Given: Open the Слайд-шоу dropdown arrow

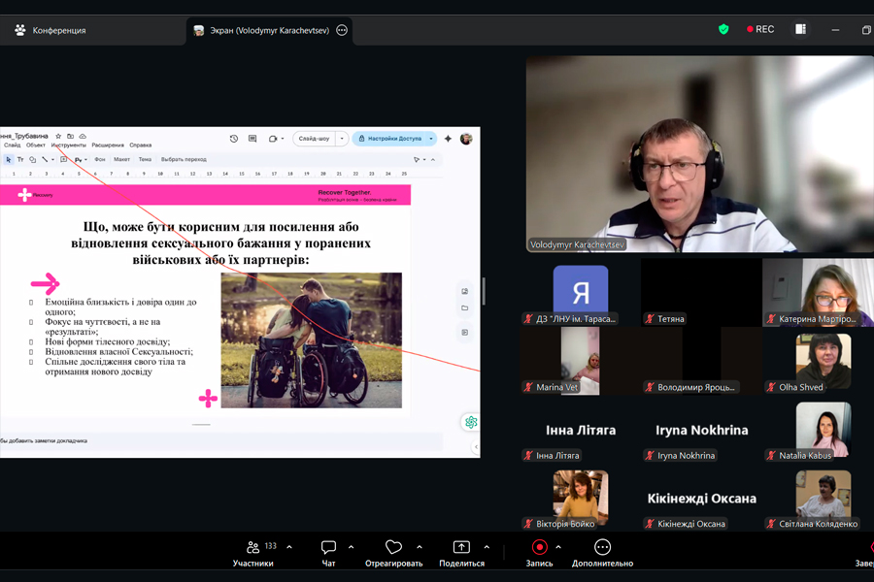Looking at the screenshot, I should [x=342, y=139].
